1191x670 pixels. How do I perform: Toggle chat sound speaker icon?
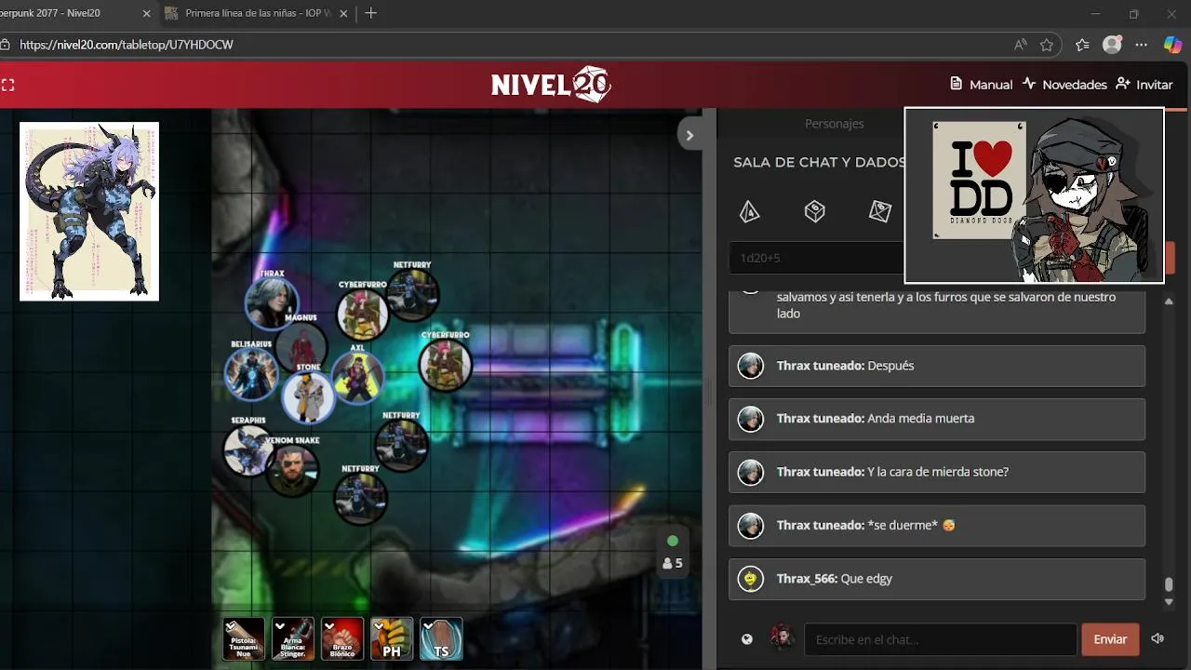click(1158, 638)
